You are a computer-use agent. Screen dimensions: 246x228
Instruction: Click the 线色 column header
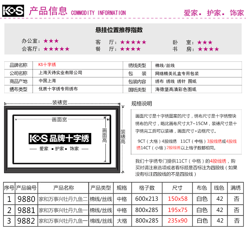219,188
